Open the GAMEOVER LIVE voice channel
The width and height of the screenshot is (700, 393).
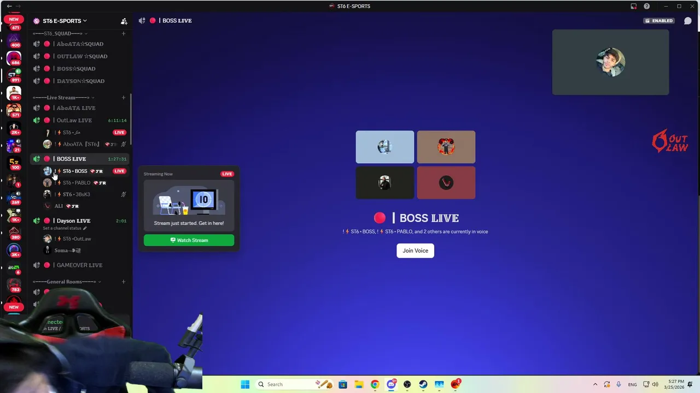coord(80,265)
